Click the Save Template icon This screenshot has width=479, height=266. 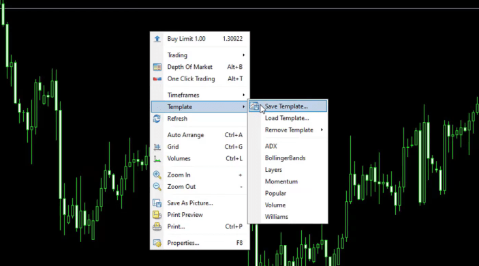tap(254, 106)
